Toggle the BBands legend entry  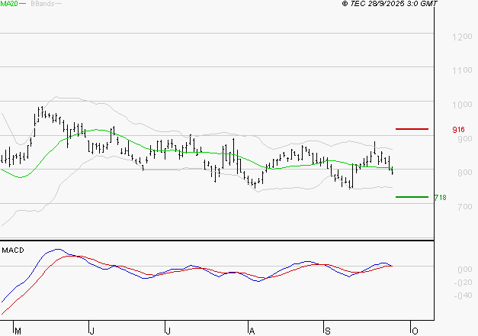click(41, 4)
